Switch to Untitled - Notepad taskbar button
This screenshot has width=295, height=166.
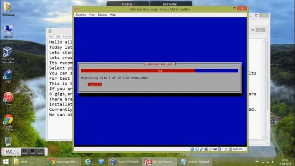point(195,162)
